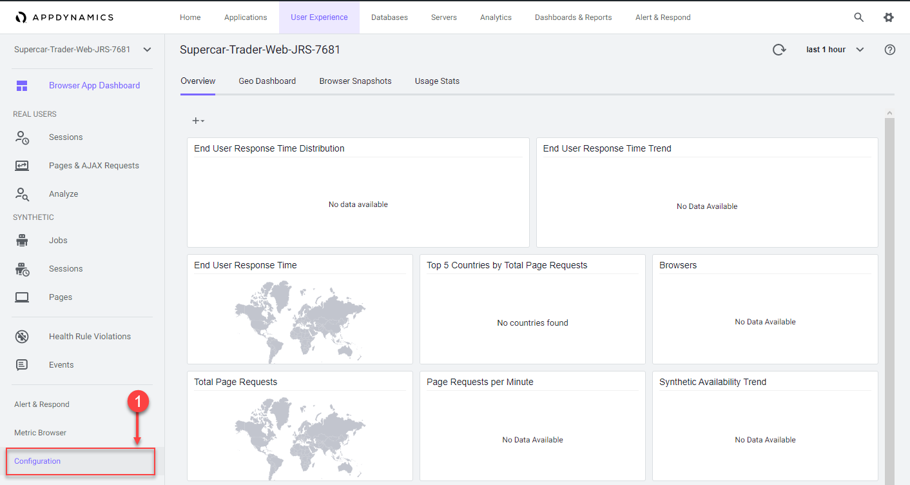Click the Synthetic Pages icon
This screenshot has height=485, width=910.
pos(23,297)
